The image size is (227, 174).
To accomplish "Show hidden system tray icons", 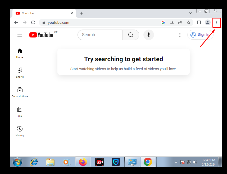I will (x=176, y=162).
